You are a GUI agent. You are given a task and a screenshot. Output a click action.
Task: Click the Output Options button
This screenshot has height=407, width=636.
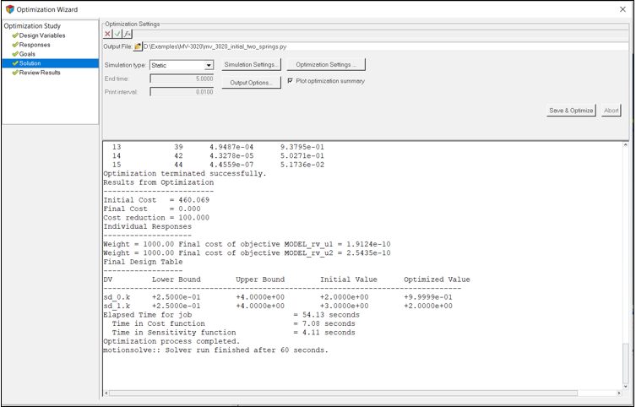[x=250, y=83]
